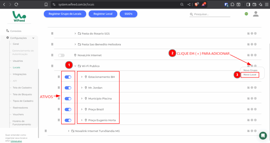
Task: Collapse the Configurações sidebar section
Action: pos(33,38)
